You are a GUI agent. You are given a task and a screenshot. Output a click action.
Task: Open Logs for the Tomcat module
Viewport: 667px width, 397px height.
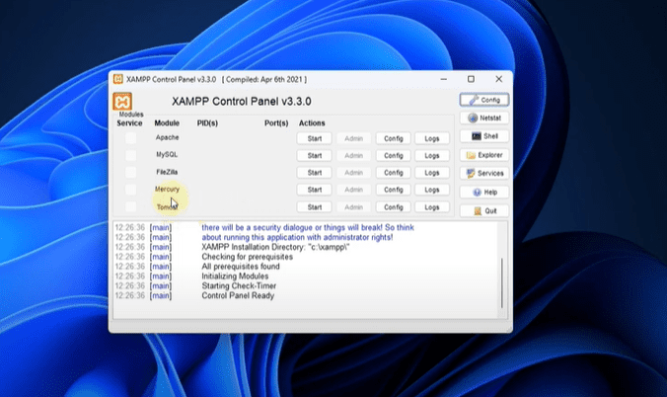pyautogui.click(x=431, y=207)
